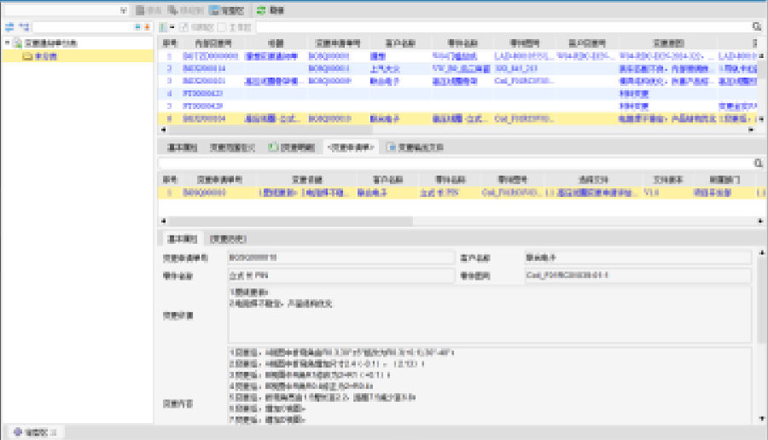Click the magnifier icon above the main grid

pyautogui.click(x=758, y=27)
